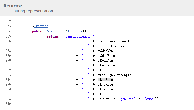Click line number 884

[8, 31]
